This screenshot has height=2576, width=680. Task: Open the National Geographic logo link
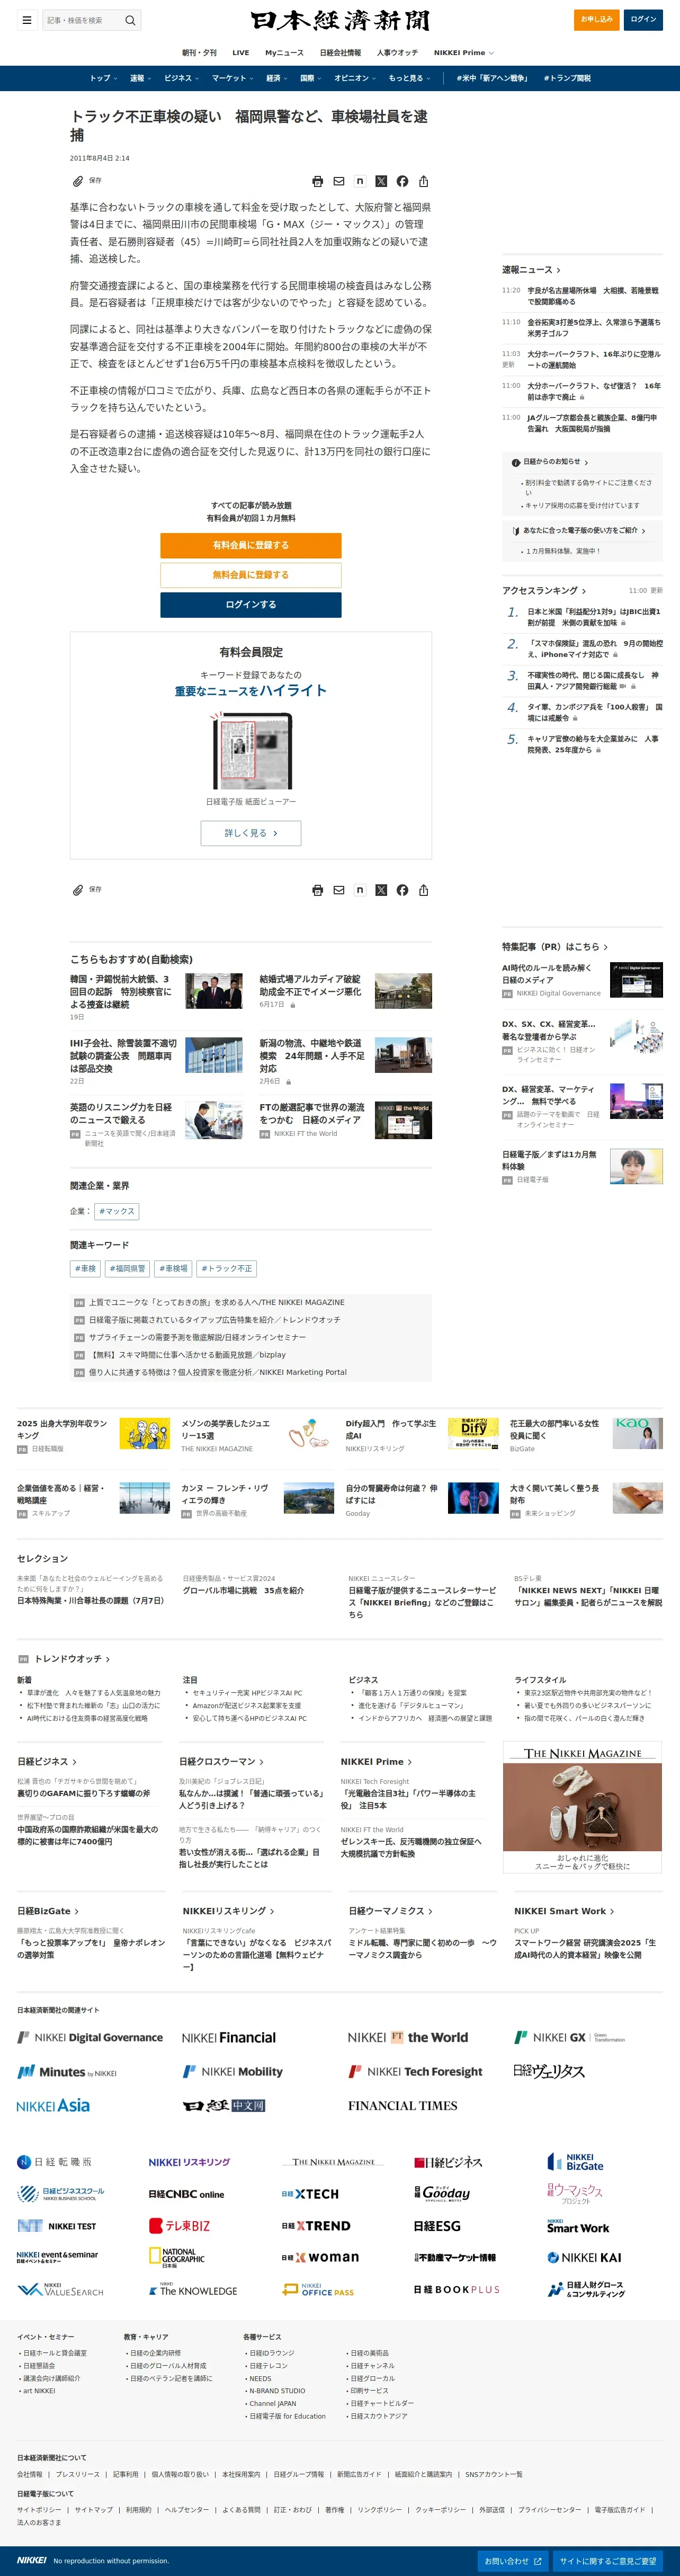click(x=177, y=2258)
